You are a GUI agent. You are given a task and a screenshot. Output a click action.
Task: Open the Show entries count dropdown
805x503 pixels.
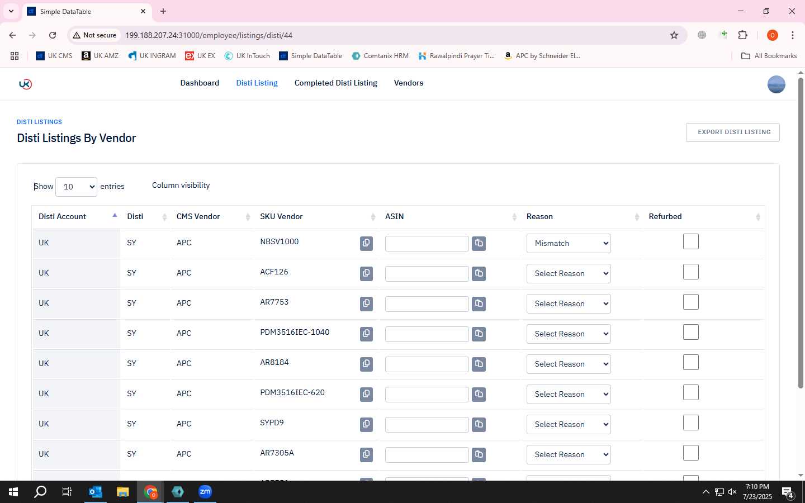click(77, 187)
